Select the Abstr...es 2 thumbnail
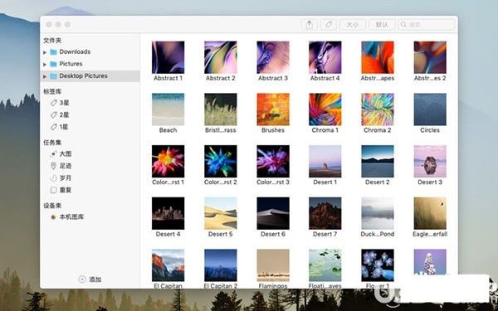 click(x=430, y=57)
